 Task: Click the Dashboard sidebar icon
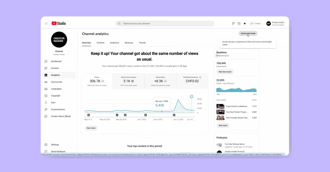point(46,61)
